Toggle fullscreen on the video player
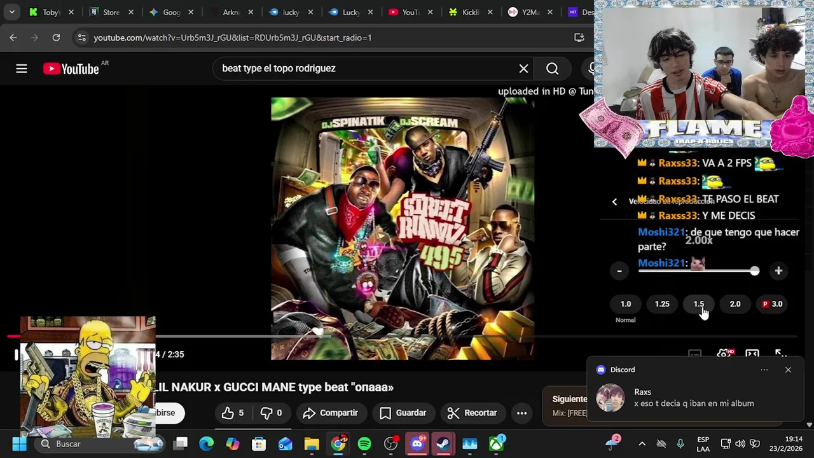The image size is (814, 458). (x=781, y=354)
